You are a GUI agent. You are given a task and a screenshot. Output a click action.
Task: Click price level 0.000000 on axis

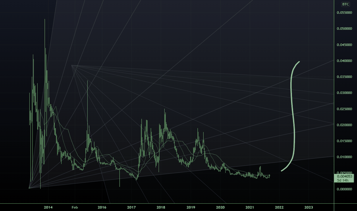[344, 189]
